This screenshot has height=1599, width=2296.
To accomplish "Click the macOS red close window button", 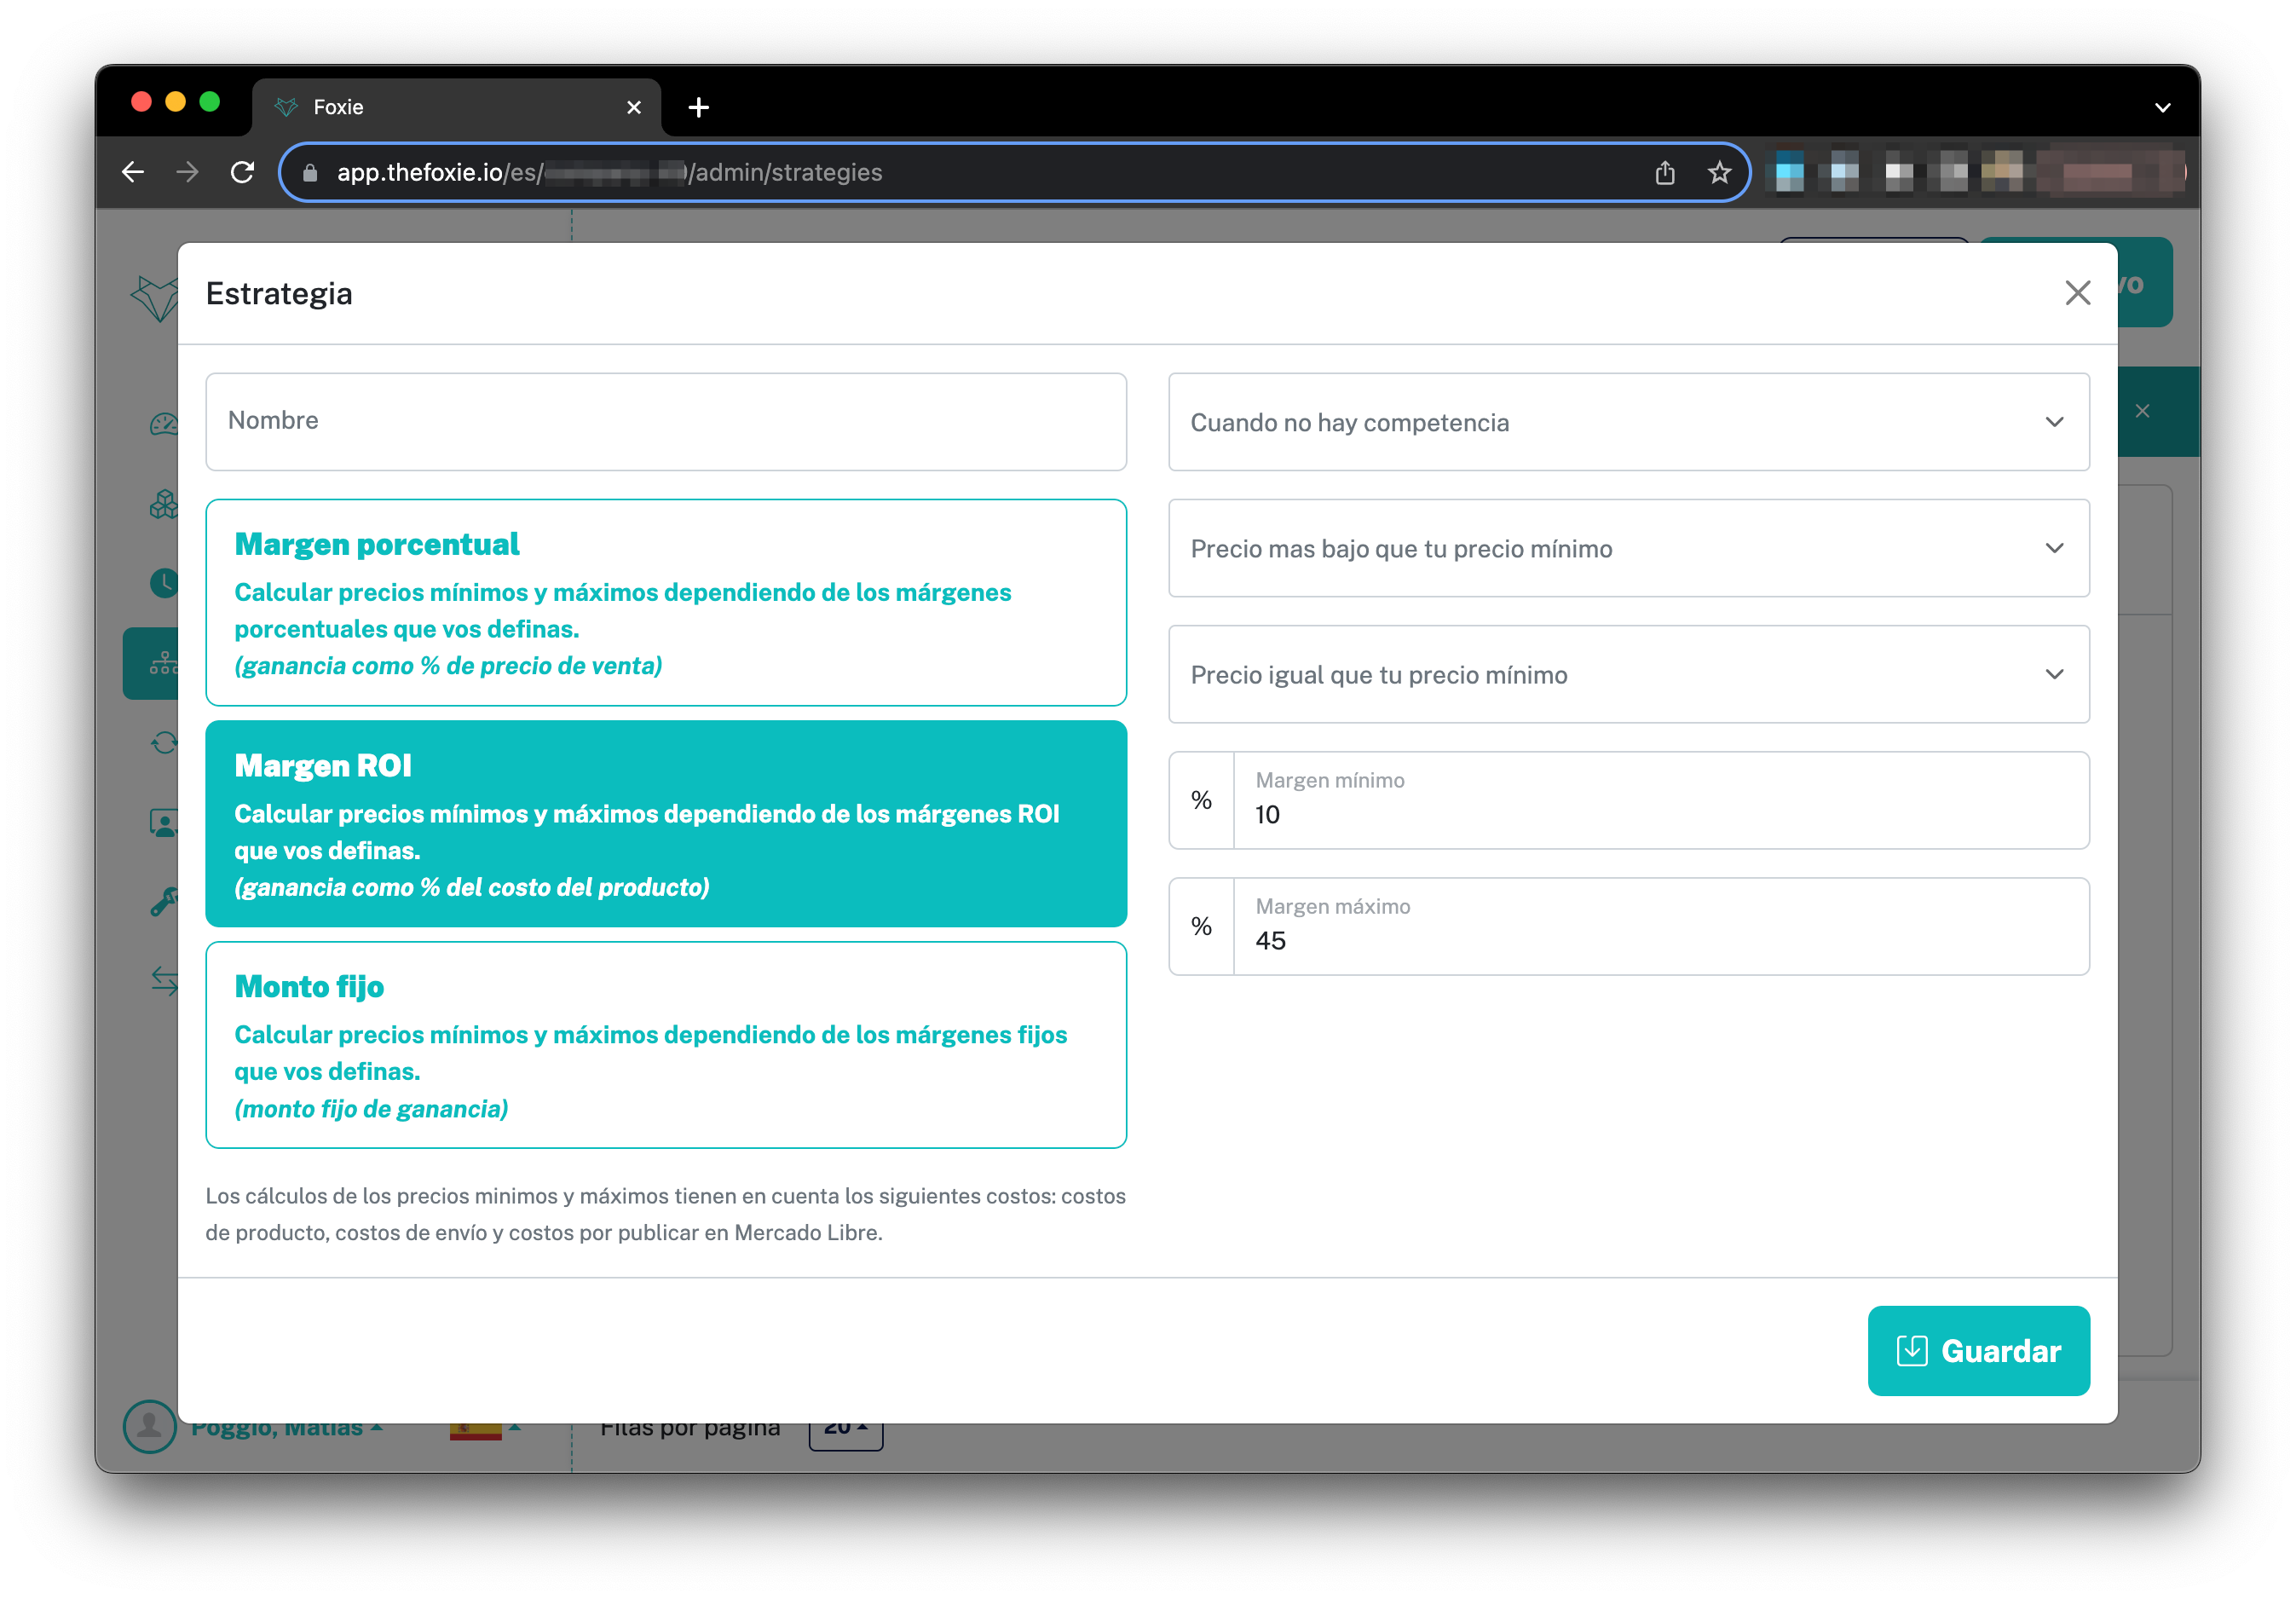I will tap(141, 102).
